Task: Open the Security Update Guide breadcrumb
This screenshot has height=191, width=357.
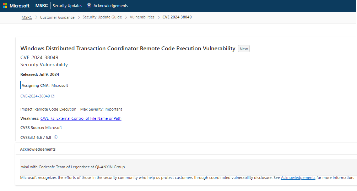Action: coord(102,17)
